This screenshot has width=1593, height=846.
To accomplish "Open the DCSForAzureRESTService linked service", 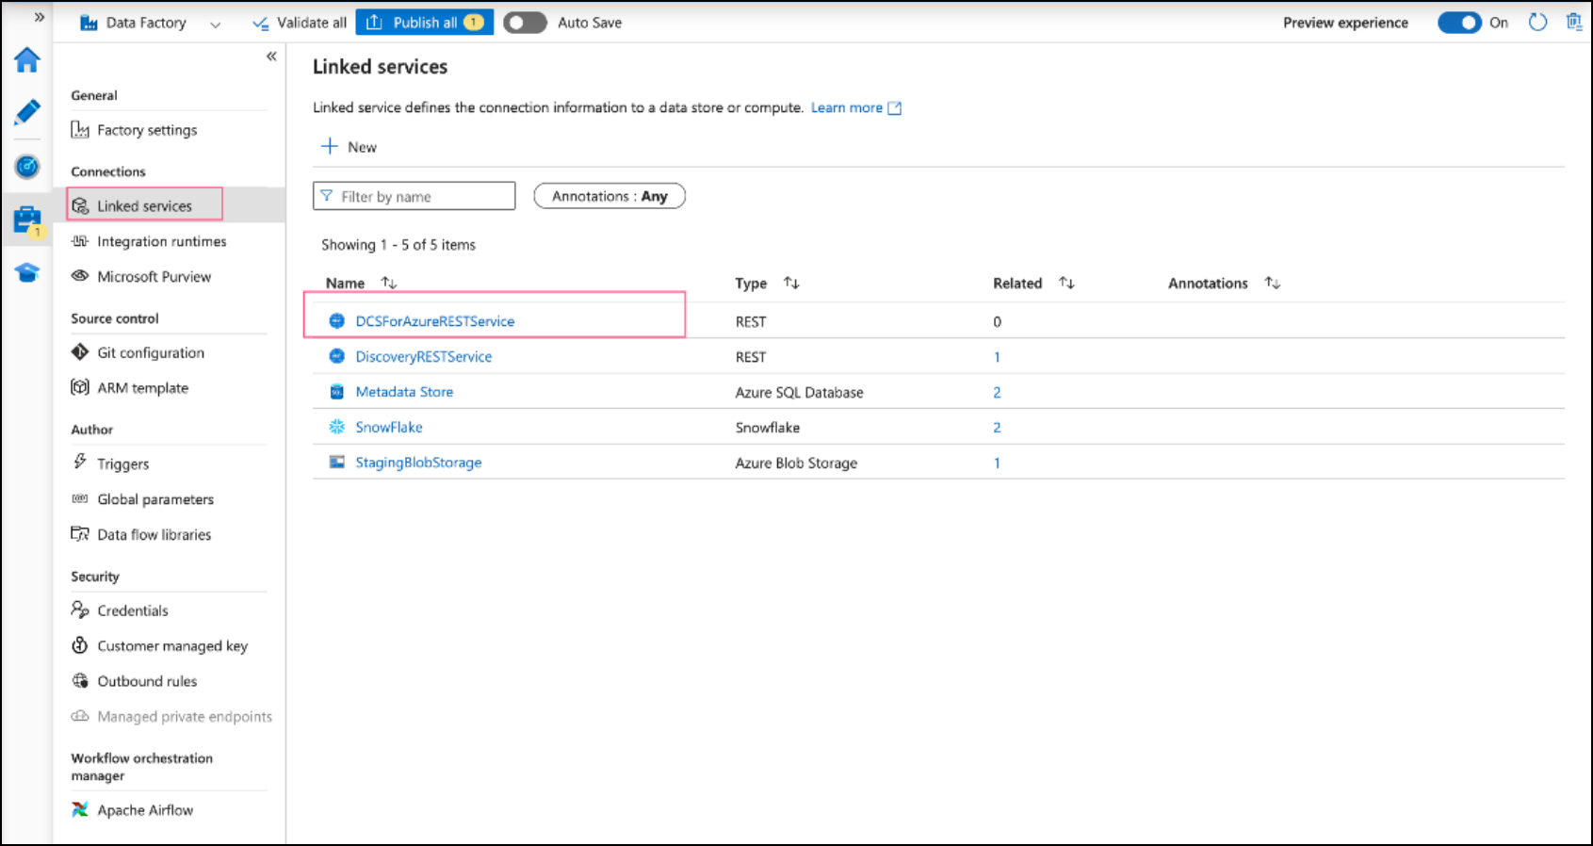I will click(x=434, y=321).
